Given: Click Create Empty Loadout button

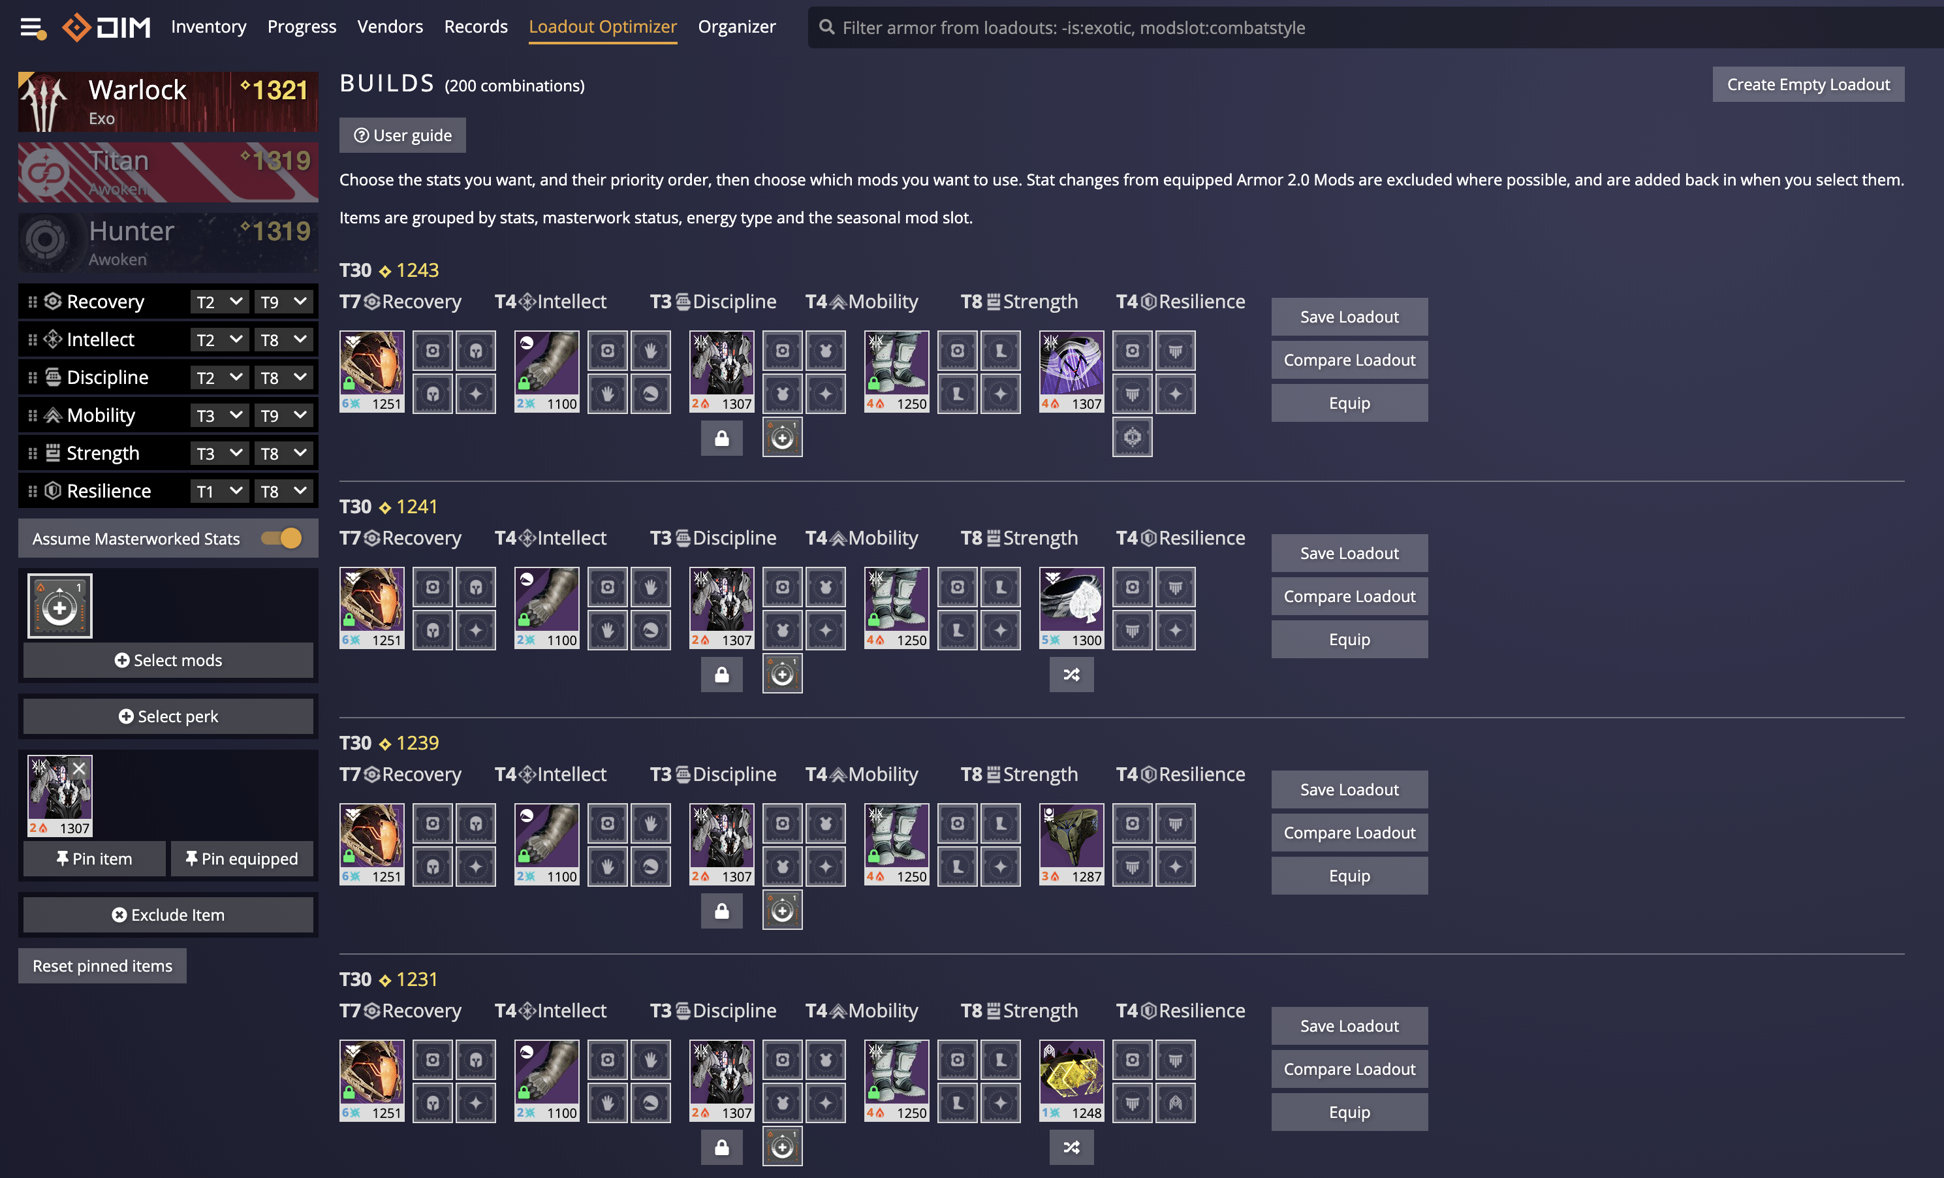Looking at the screenshot, I should pyautogui.click(x=1808, y=84).
